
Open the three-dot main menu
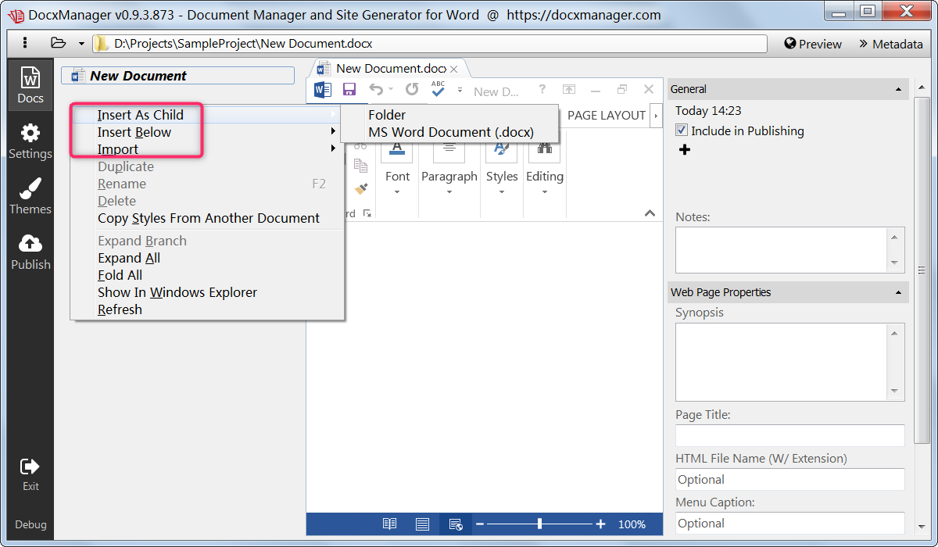coord(25,44)
